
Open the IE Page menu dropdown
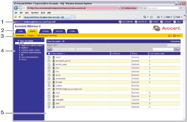click(x=167, y=17)
